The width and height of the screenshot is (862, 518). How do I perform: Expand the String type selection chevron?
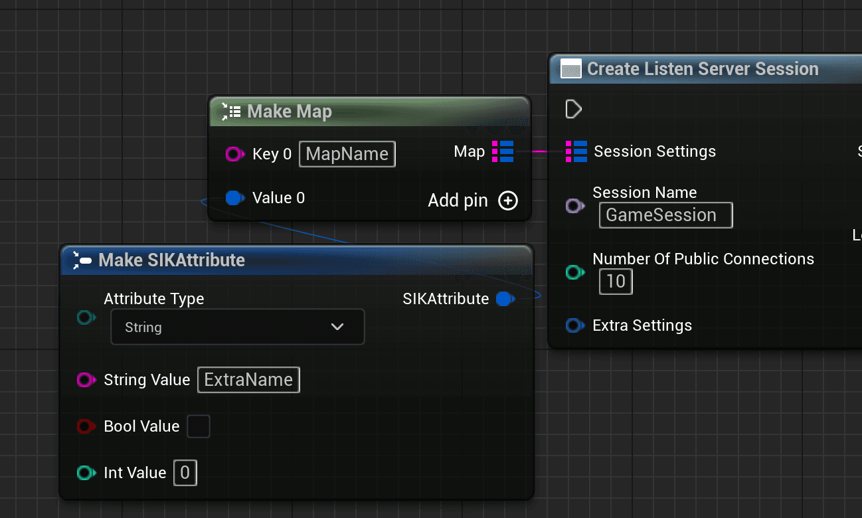(337, 327)
